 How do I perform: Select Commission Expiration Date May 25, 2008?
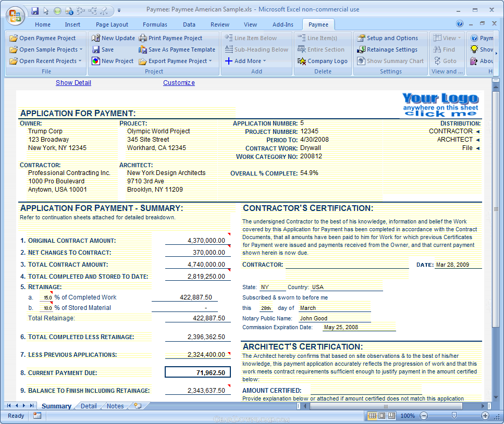(x=359, y=327)
